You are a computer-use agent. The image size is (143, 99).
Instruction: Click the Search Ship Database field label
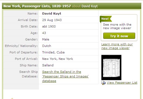click(x=28, y=74)
